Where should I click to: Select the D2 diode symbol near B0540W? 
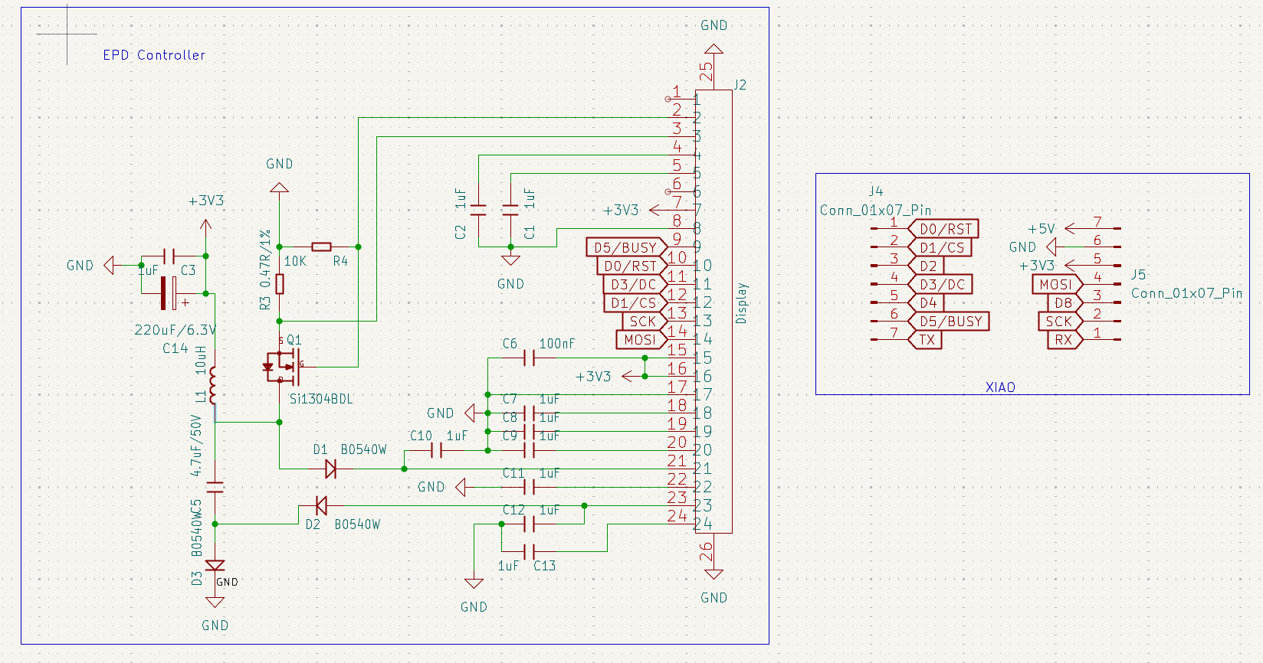[x=320, y=505]
